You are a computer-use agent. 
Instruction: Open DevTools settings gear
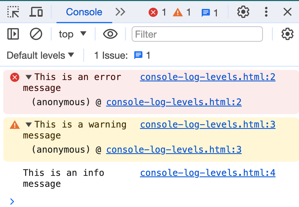243,12
